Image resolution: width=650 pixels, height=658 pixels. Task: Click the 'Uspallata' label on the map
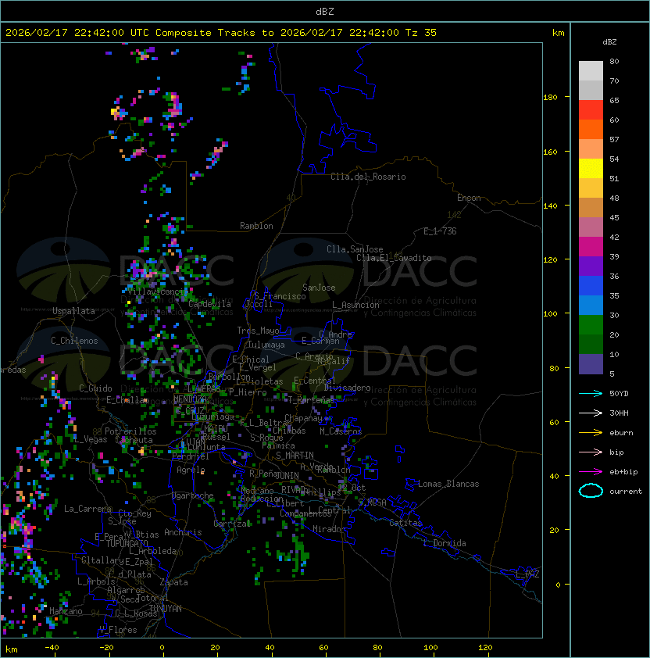click(73, 311)
